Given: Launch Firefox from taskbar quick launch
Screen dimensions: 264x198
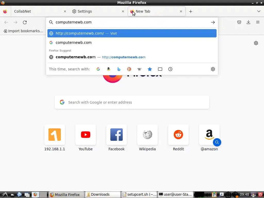Looking at the screenshot, I should pyautogui.click(x=35, y=195).
